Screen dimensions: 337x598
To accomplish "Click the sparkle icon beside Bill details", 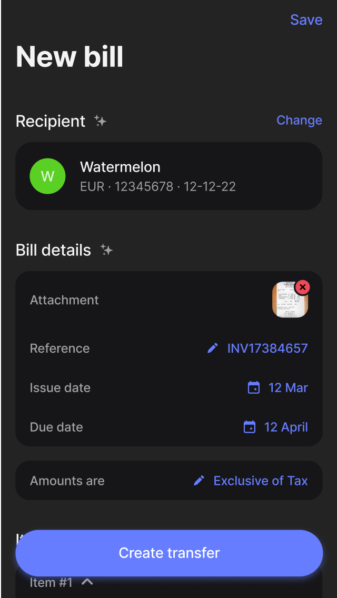I will [106, 250].
